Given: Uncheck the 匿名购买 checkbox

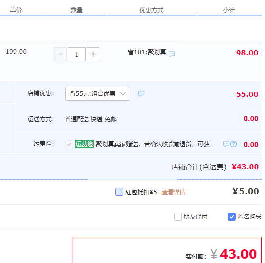Looking at the screenshot, I should tap(232, 217).
